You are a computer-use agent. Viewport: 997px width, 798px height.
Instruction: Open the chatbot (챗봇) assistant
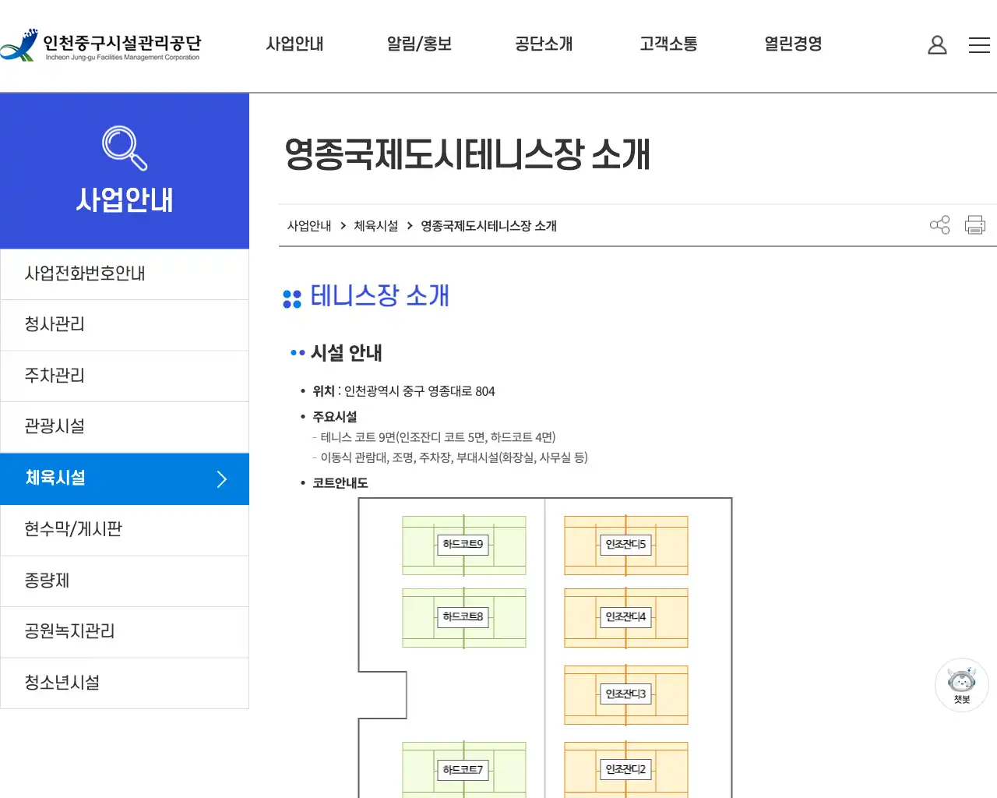961,684
